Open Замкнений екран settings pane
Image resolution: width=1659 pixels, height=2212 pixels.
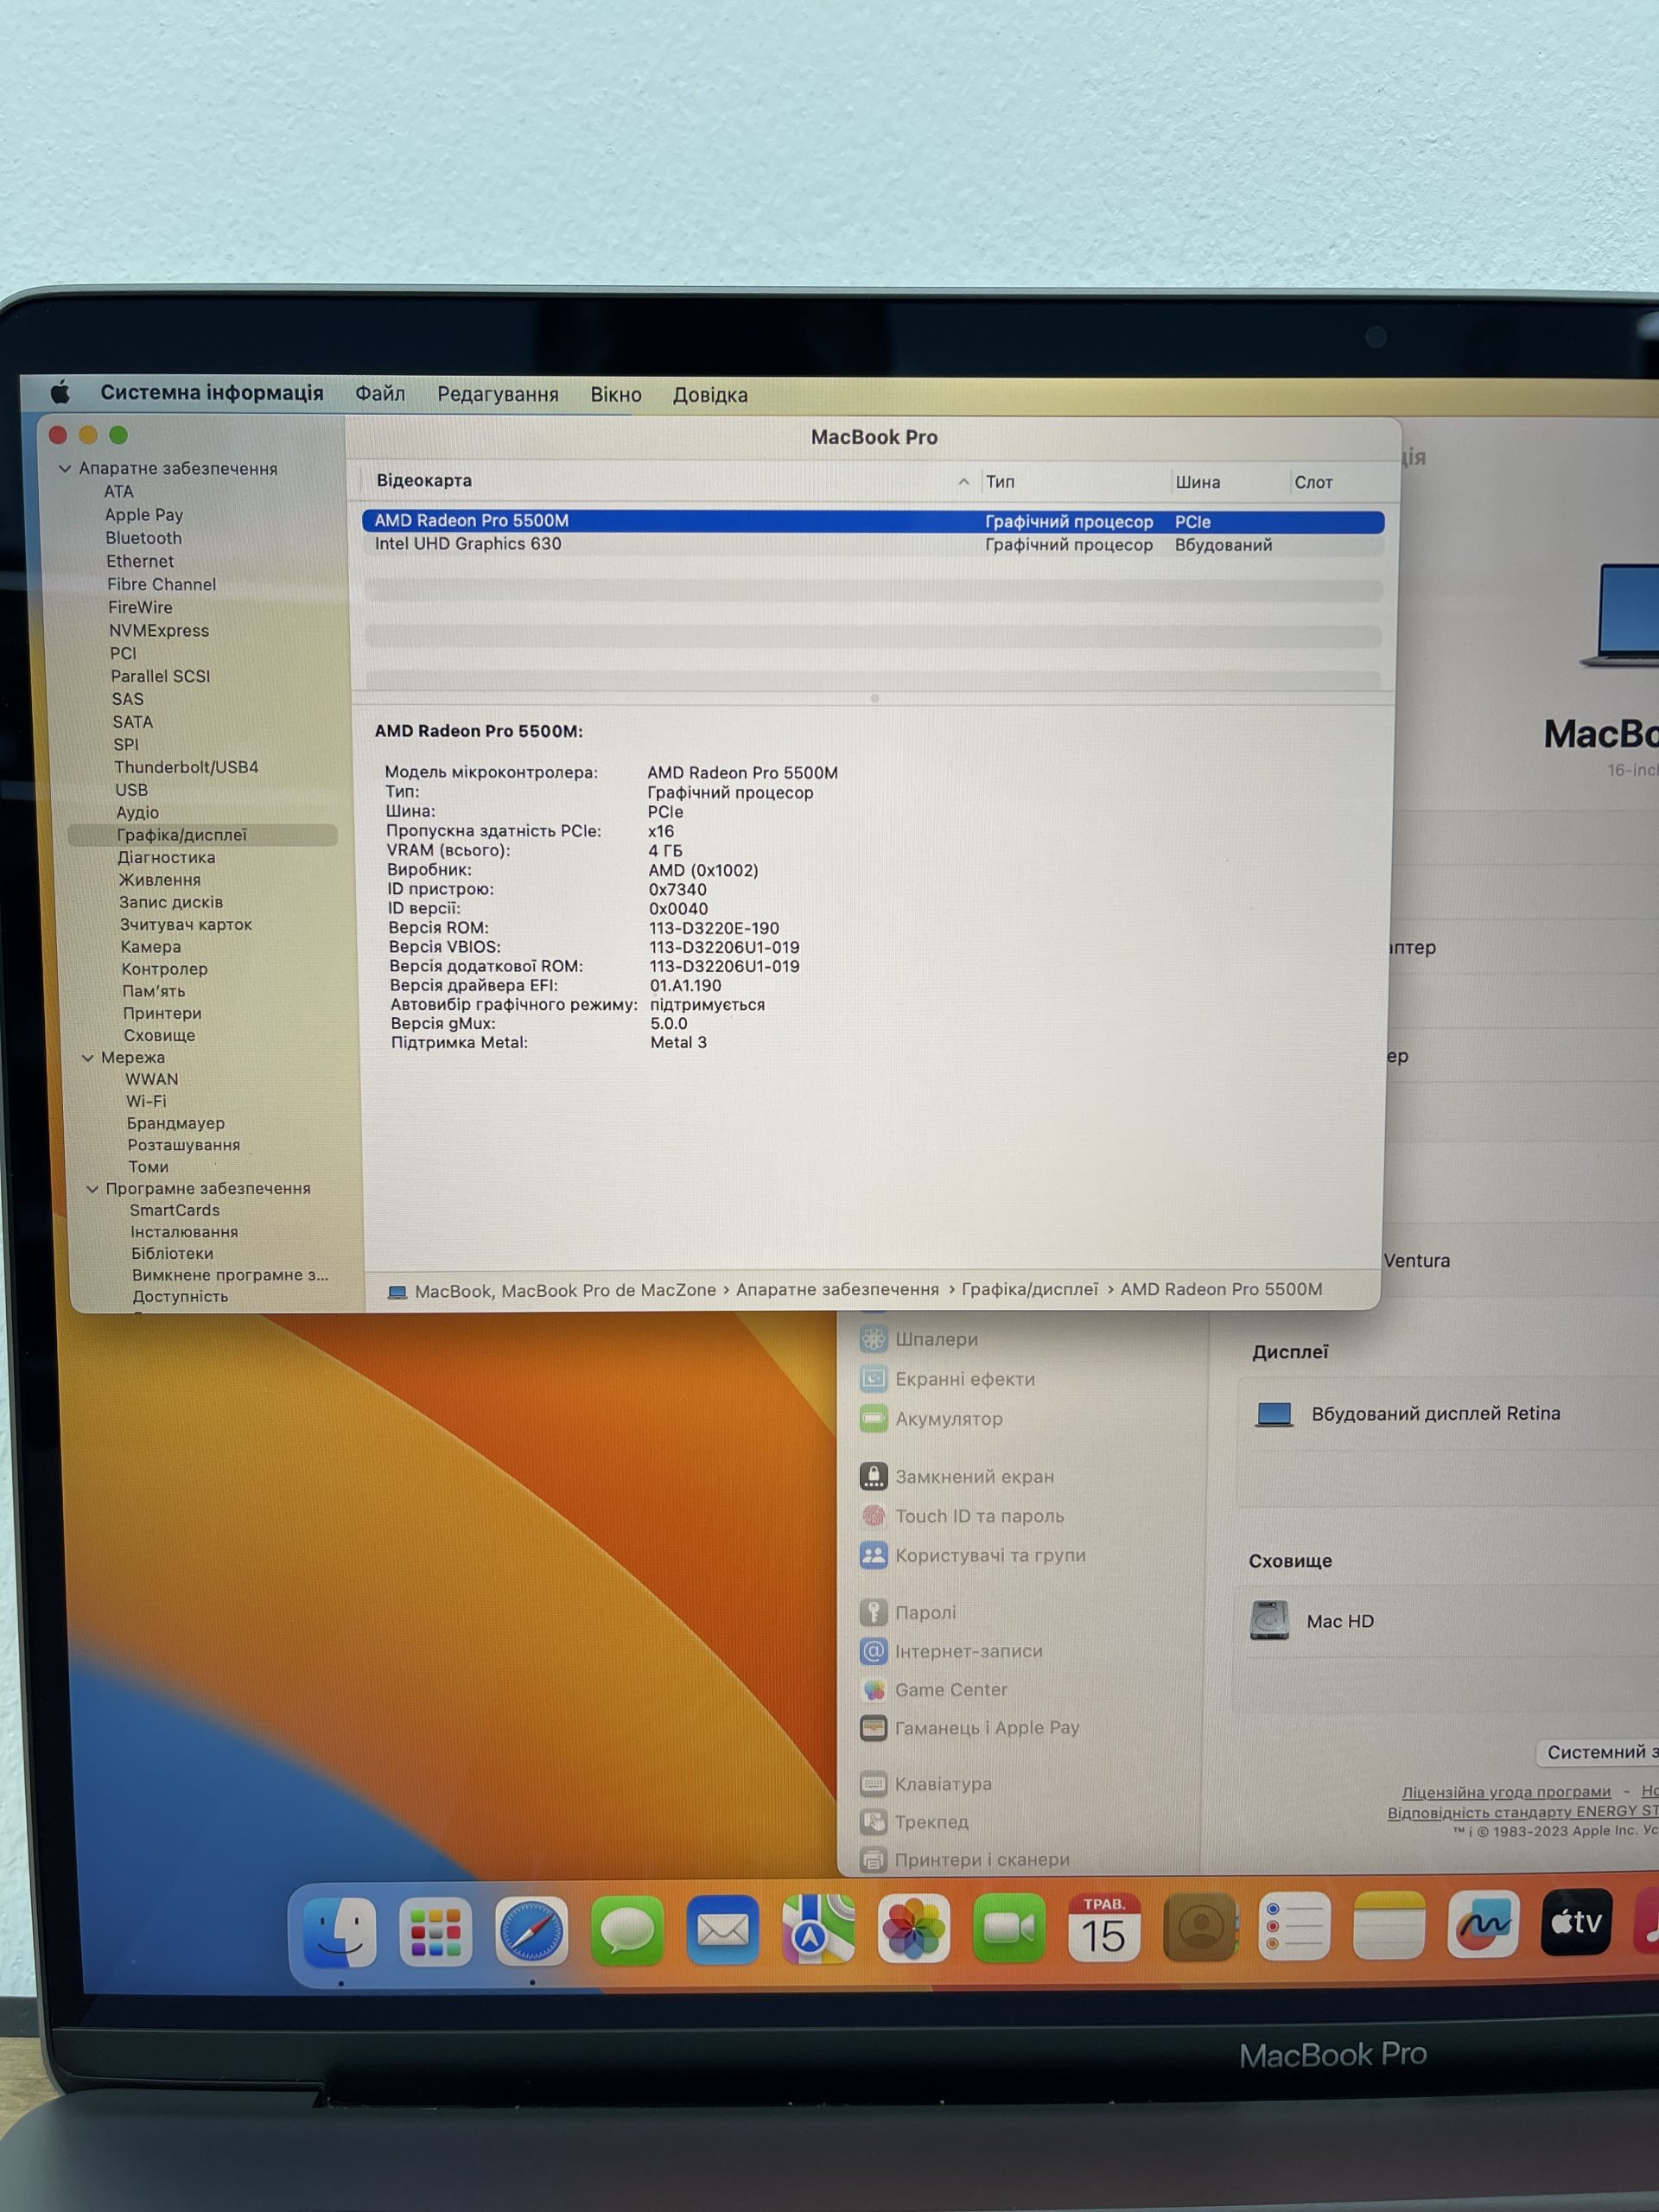click(x=957, y=1476)
